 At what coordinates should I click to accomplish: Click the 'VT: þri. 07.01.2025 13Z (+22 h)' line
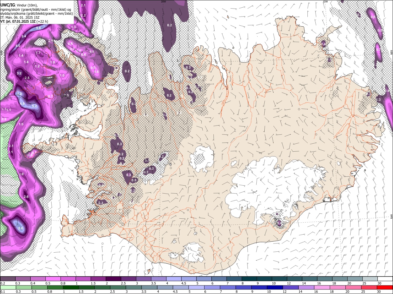tap(24, 21)
